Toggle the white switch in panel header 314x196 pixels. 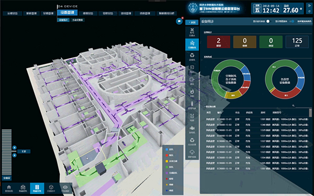[268, 21]
